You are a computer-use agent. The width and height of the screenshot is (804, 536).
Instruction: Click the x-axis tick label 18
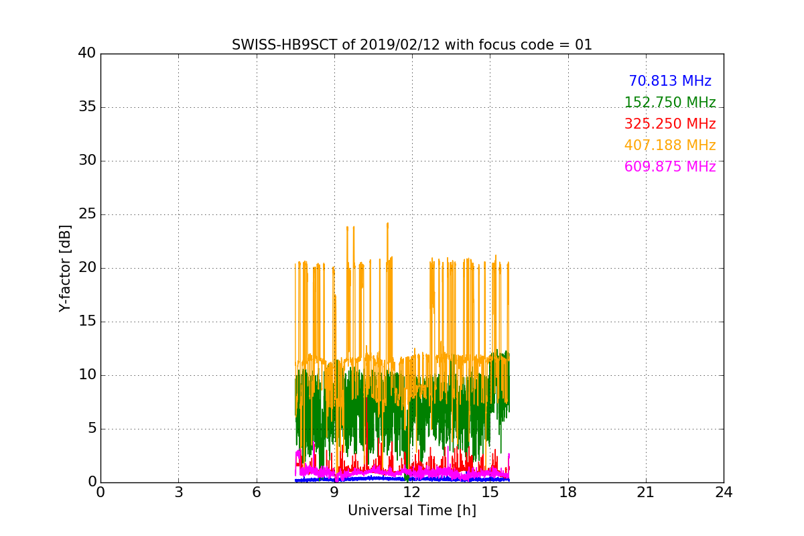568,492
